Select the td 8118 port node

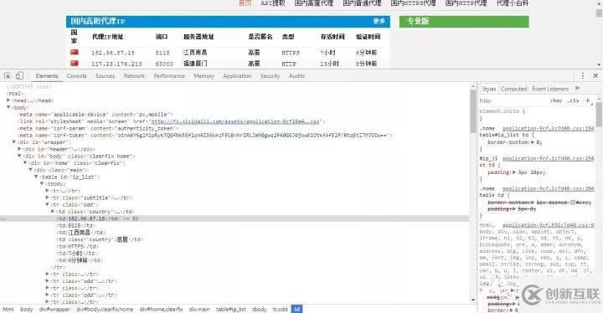(x=75, y=225)
